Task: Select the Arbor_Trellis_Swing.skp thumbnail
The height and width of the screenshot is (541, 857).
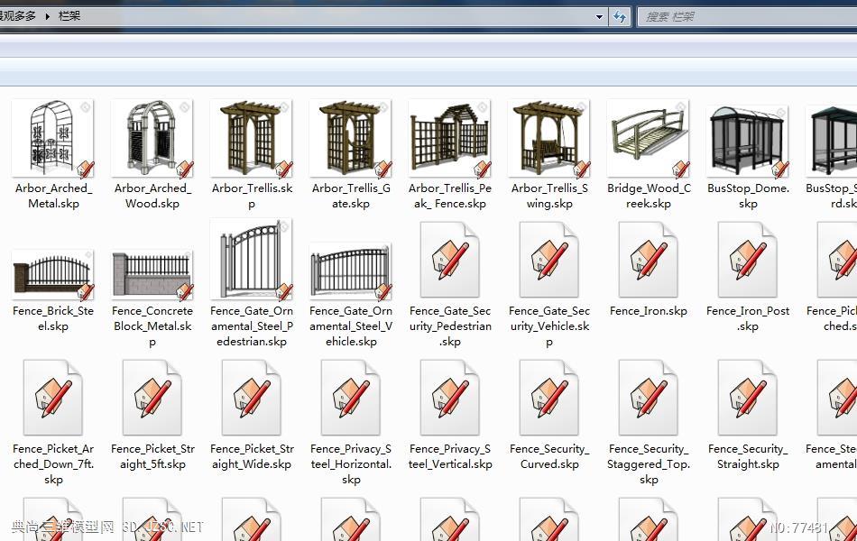Action: click(x=549, y=138)
